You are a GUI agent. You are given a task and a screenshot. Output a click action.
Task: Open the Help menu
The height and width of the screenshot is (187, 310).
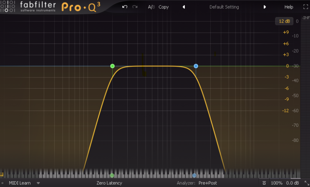click(x=289, y=7)
